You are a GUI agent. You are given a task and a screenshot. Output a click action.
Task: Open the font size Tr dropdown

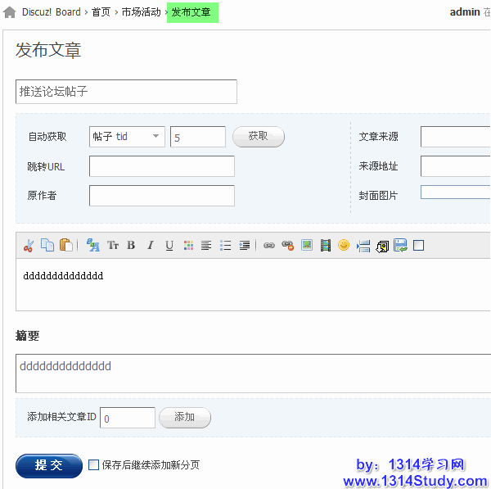click(x=113, y=245)
